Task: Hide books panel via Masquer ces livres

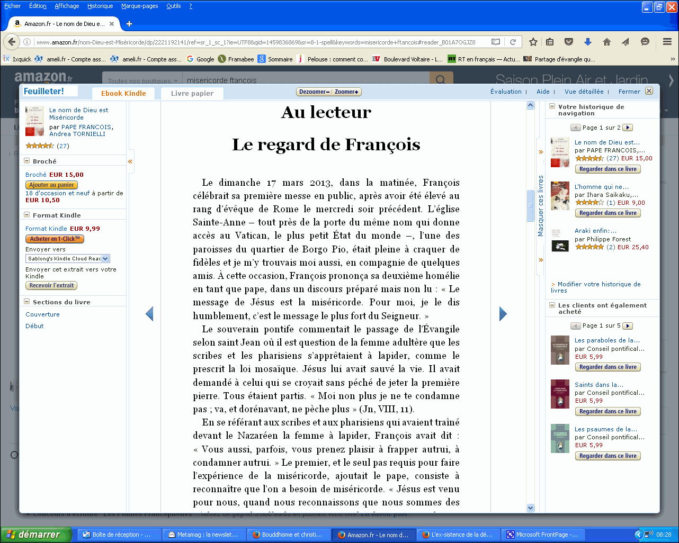Action: [x=540, y=206]
